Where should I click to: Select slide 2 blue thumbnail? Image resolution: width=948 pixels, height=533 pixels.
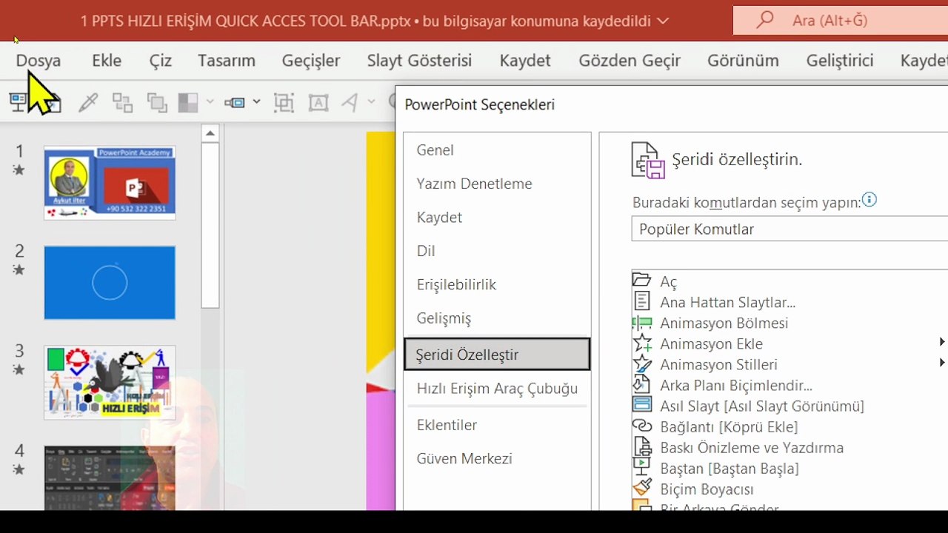110,283
